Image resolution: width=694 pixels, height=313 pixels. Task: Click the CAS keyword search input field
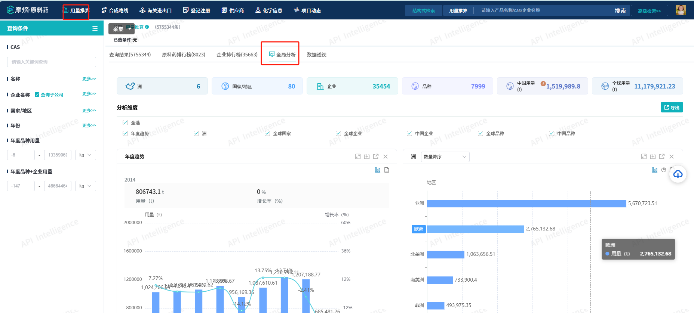[52, 62]
